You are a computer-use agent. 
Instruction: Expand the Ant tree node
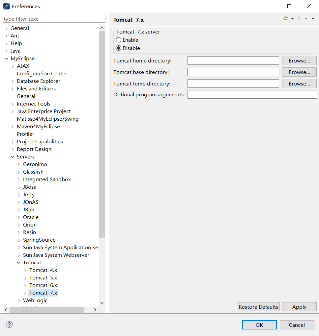pos(7,36)
